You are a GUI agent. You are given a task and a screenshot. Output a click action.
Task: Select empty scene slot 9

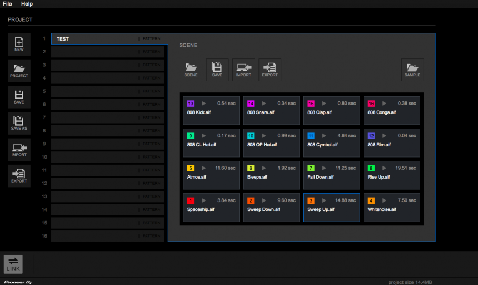click(108, 144)
